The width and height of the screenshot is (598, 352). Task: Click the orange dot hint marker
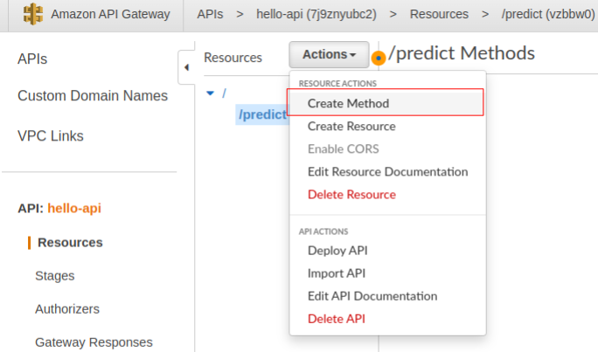point(379,58)
